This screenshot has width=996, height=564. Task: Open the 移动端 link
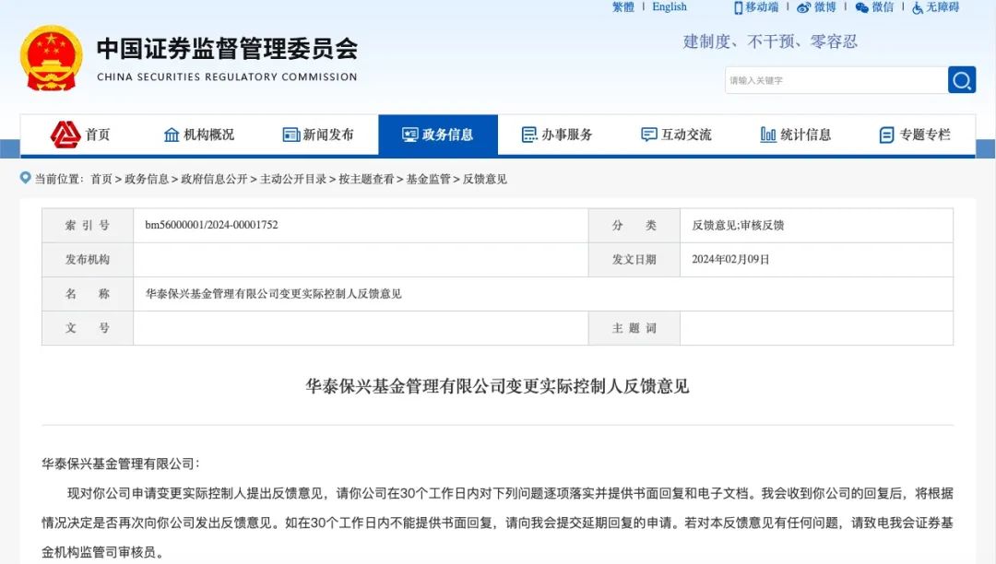tap(763, 7)
